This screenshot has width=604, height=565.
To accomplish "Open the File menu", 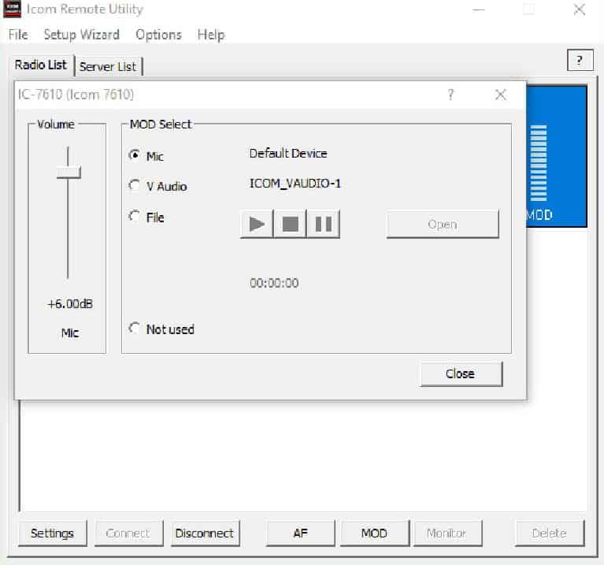I will tap(17, 35).
